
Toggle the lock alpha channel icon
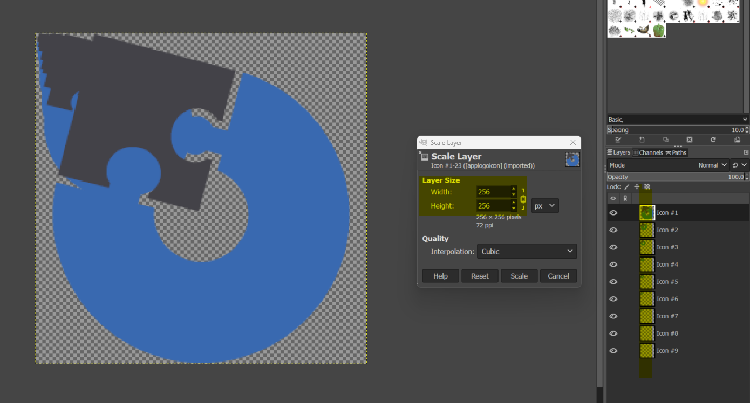(x=647, y=187)
